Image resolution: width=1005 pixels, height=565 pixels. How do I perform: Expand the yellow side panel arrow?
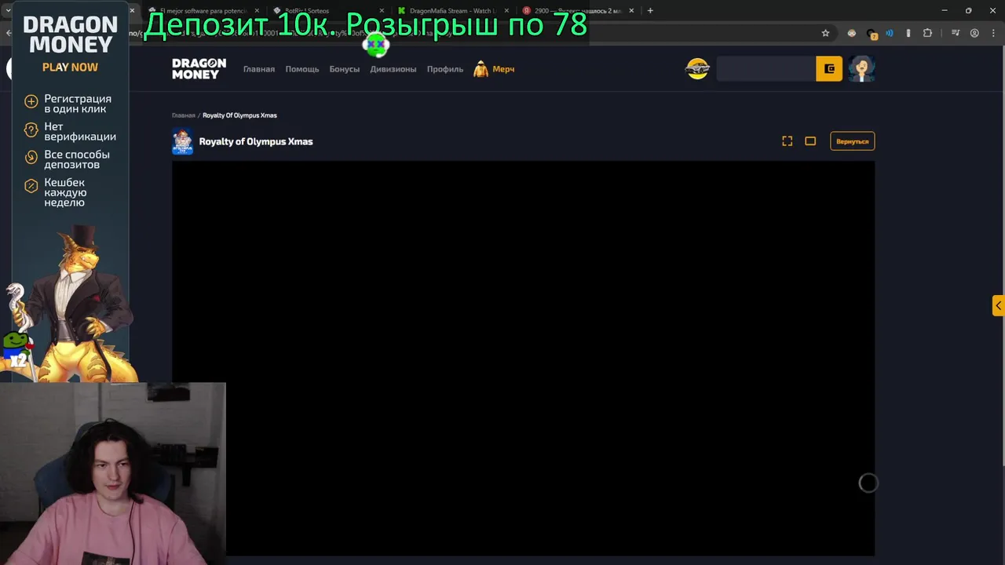tap(998, 305)
